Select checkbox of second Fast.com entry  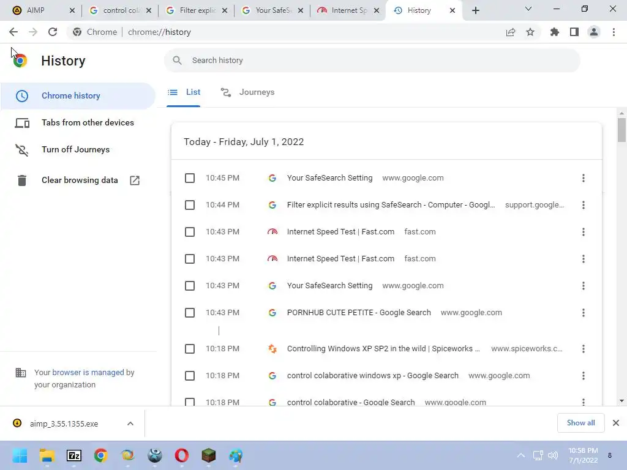click(190, 259)
